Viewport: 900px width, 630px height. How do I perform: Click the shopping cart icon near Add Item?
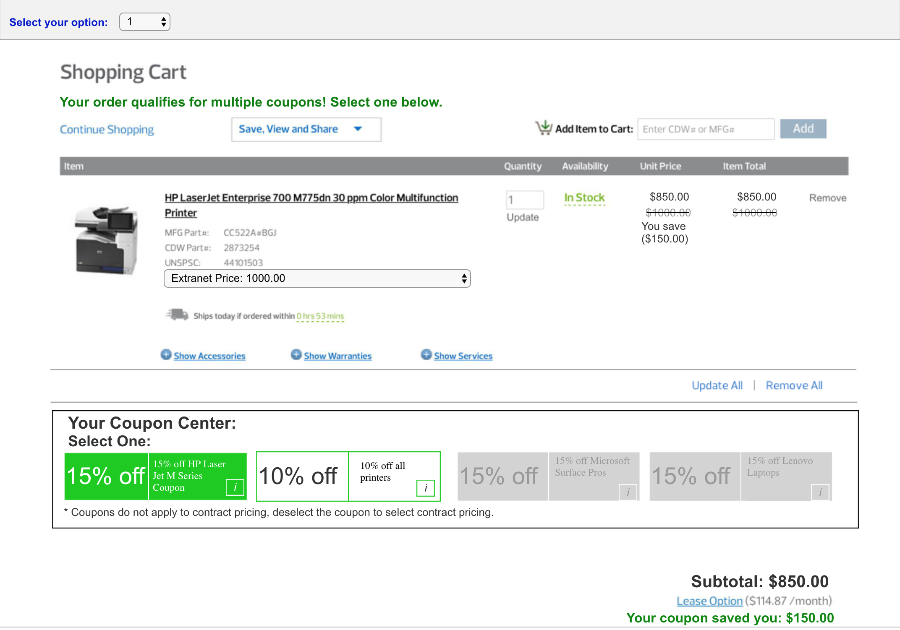point(544,128)
